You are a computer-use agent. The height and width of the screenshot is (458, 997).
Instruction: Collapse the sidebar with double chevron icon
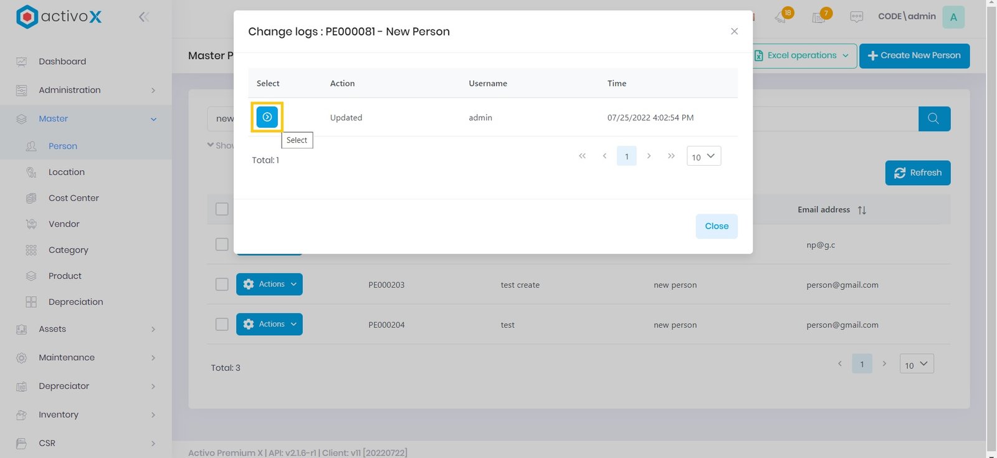[144, 17]
